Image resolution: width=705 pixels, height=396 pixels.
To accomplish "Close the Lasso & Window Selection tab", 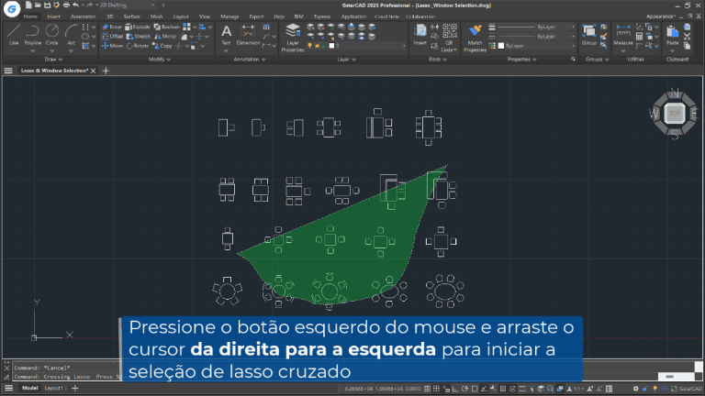I will tap(93, 71).
